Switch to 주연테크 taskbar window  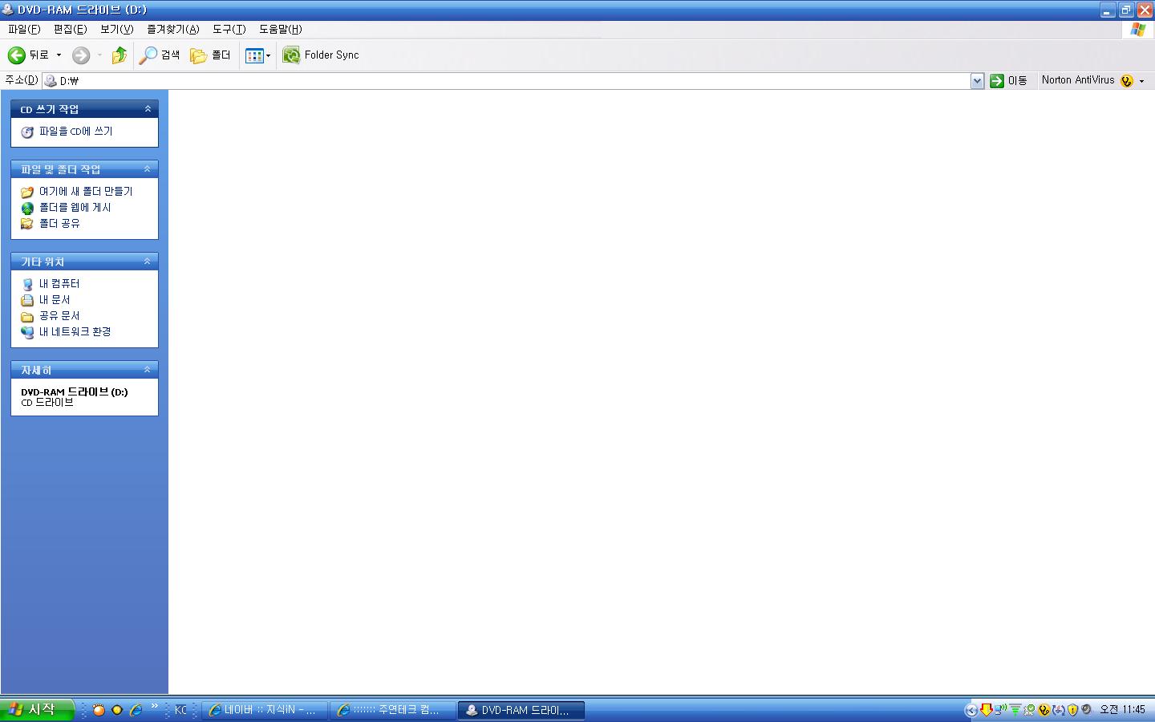(392, 710)
